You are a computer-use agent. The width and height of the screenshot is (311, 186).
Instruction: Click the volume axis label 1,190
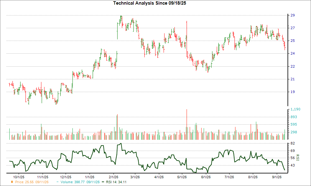295,109
